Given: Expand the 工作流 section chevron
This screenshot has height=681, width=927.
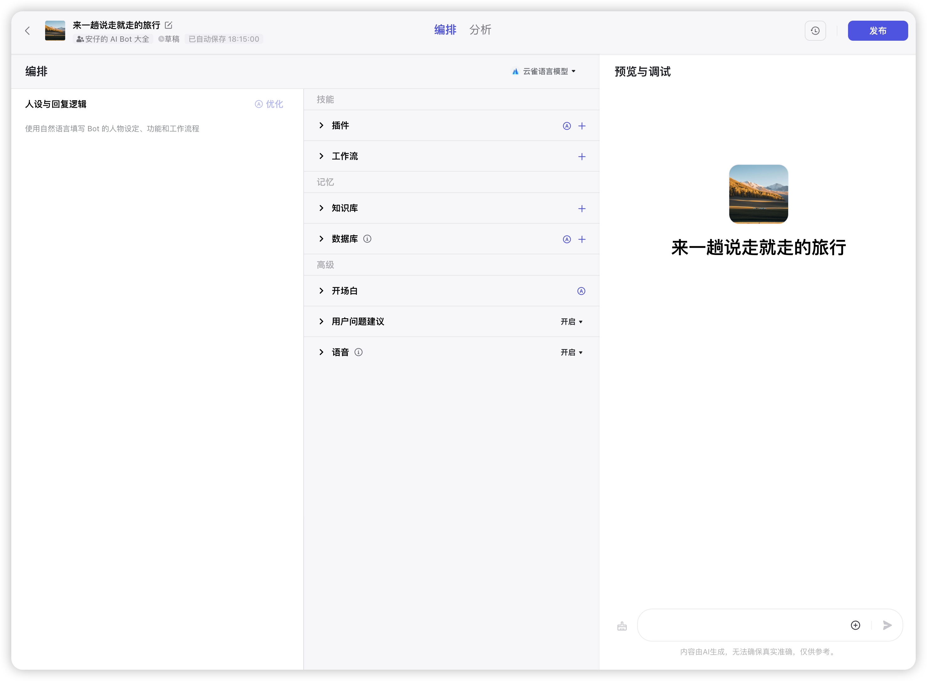Looking at the screenshot, I should (x=321, y=156).
